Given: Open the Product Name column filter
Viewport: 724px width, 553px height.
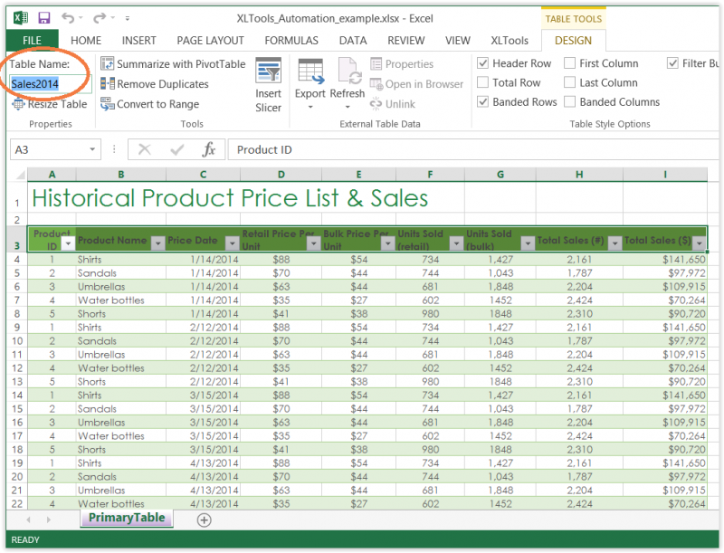Looking at the screenshot, I should click(x=157, y=242).
